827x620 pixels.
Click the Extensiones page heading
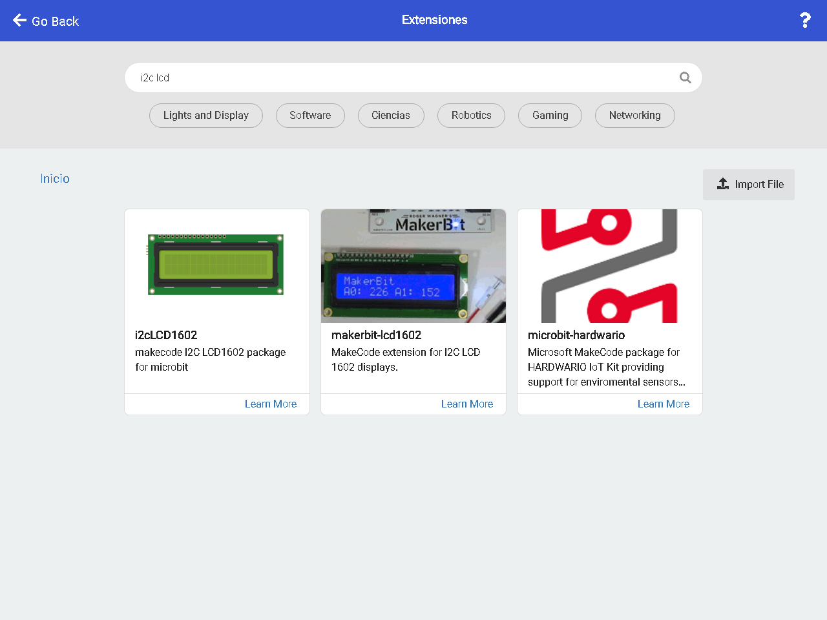(435, 20)
